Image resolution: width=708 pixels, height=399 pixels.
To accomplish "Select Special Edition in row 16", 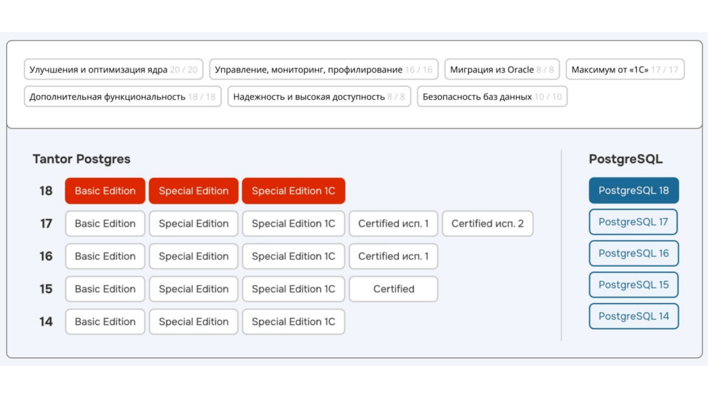I will pos(193,256).
